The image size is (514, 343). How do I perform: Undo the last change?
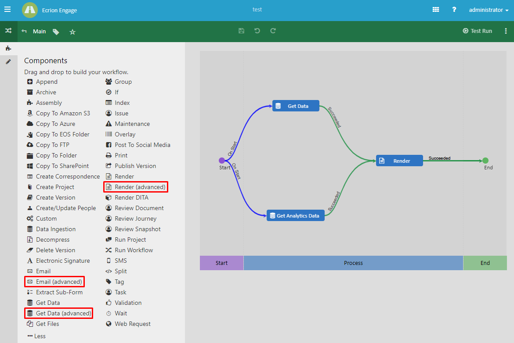point(257,31)
